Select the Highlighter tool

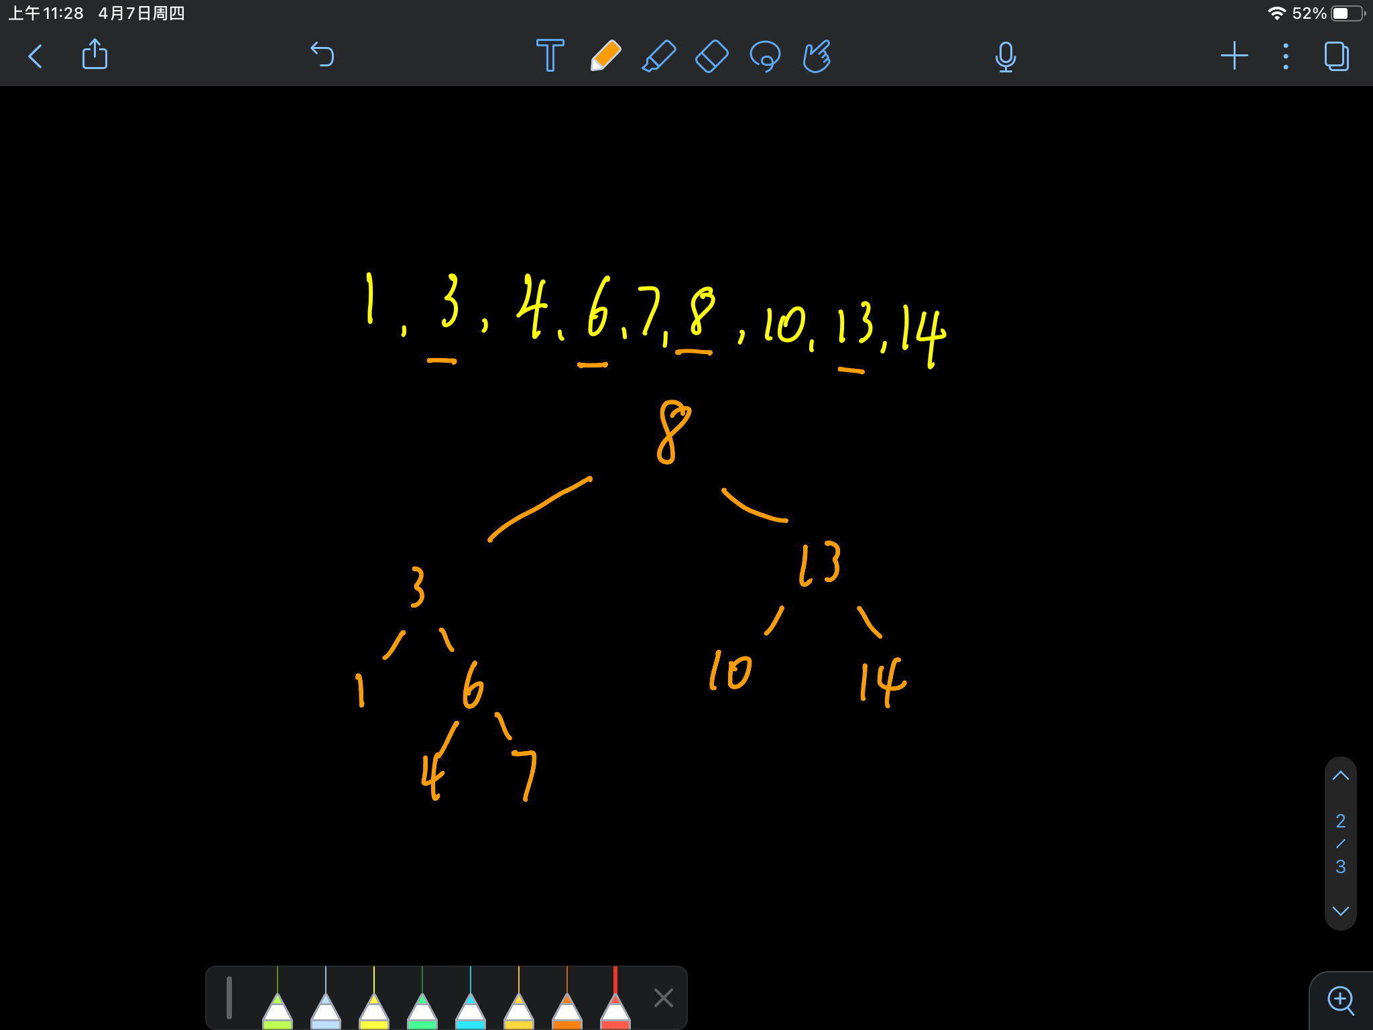coord(658,56)
